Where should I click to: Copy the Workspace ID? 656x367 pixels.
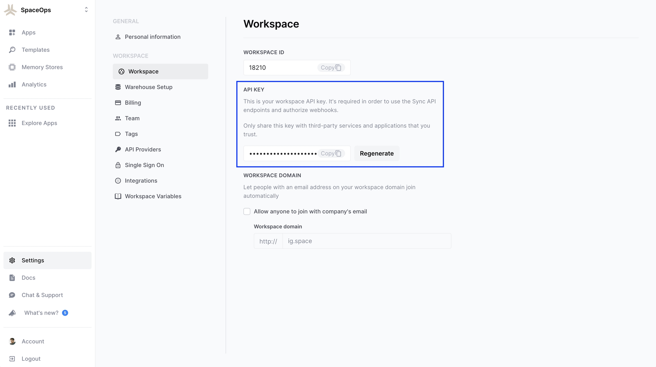pos(331,68)
